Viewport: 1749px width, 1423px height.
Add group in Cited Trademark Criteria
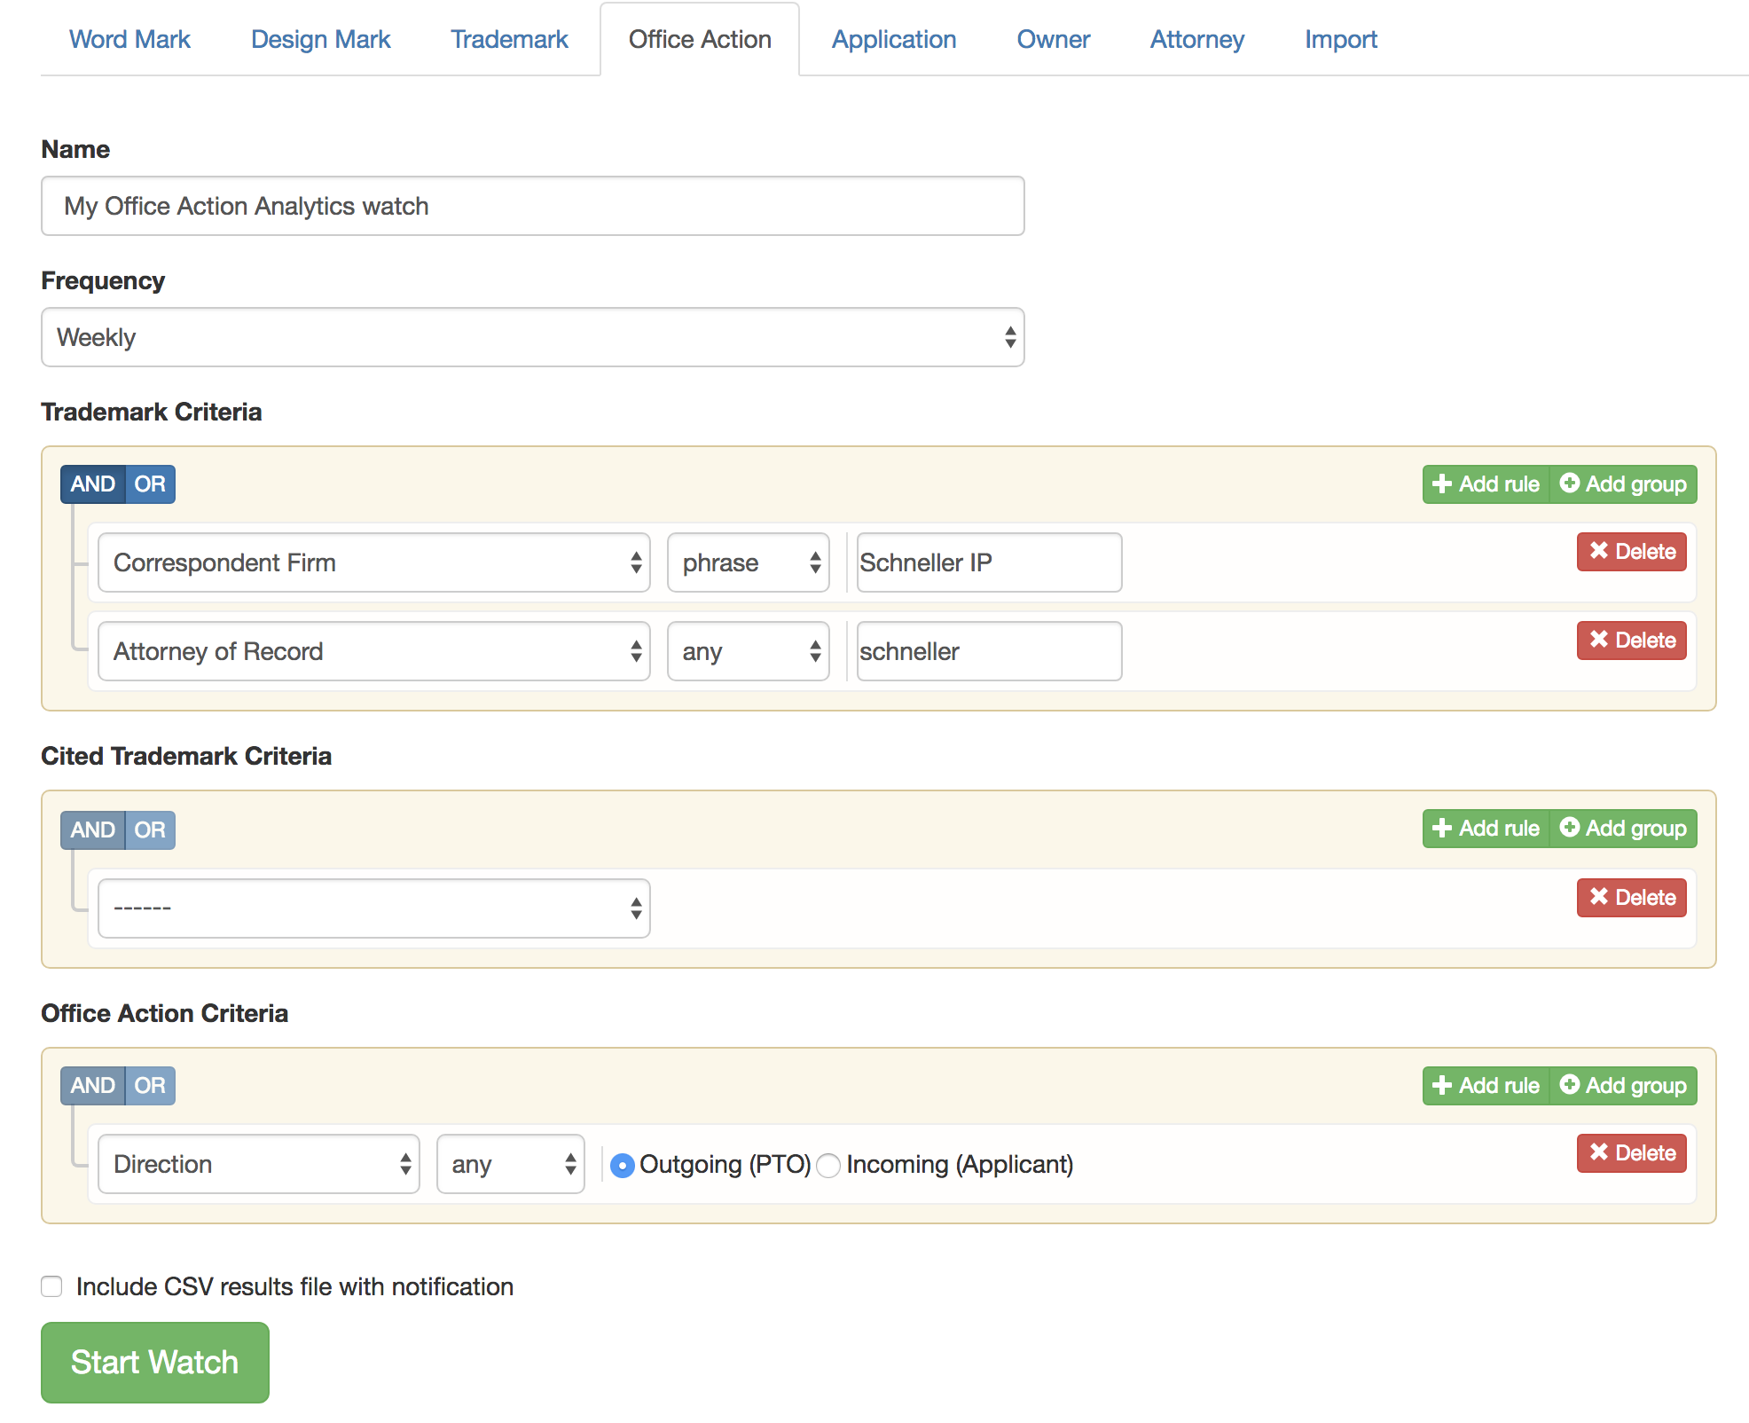1623,829
